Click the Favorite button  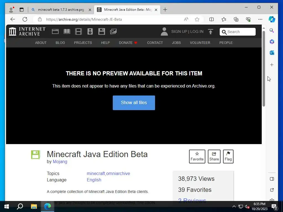197,157
